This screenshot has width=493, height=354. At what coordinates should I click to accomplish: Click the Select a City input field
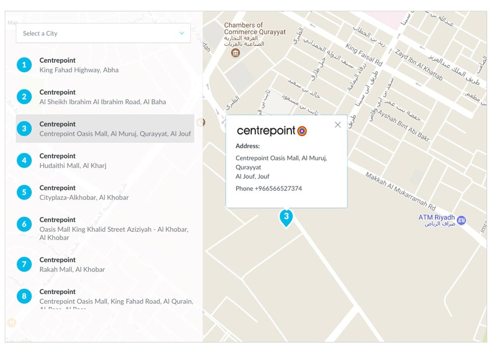click(103, 33)
